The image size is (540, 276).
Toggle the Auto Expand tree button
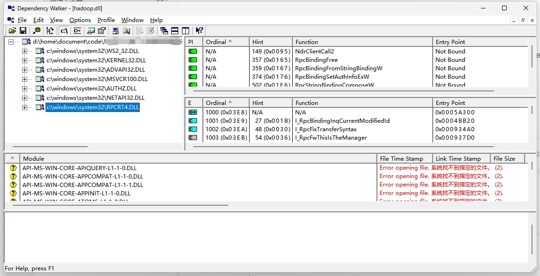50,30
